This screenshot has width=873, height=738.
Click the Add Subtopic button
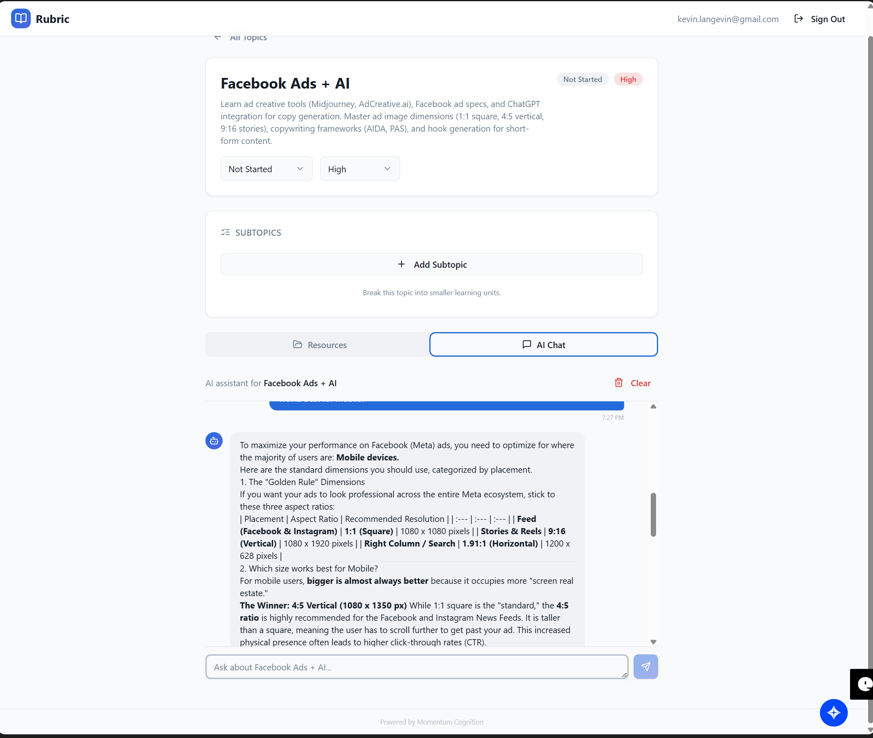click(x=431, y=264)
